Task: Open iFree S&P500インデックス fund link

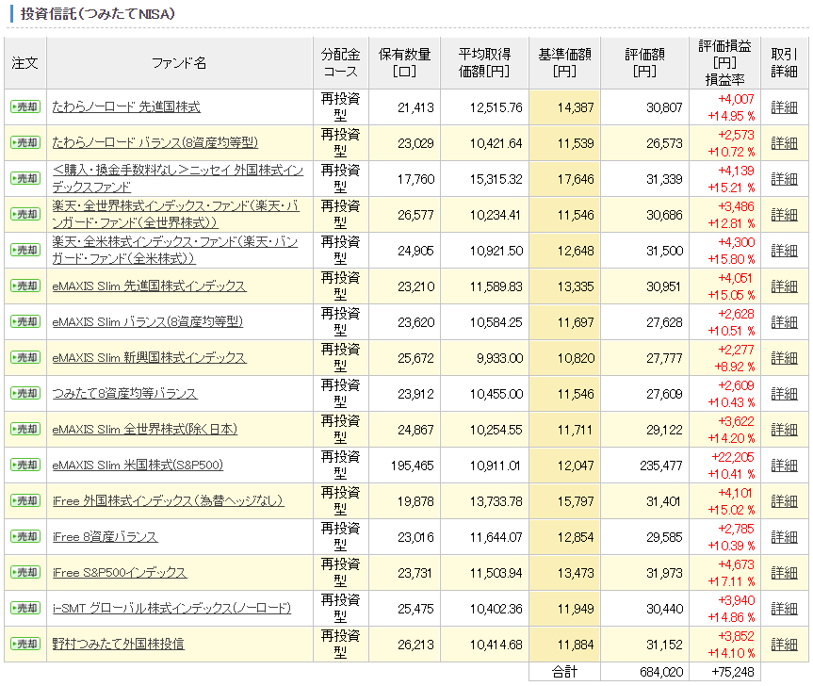Action: click(x=120, y=572)
